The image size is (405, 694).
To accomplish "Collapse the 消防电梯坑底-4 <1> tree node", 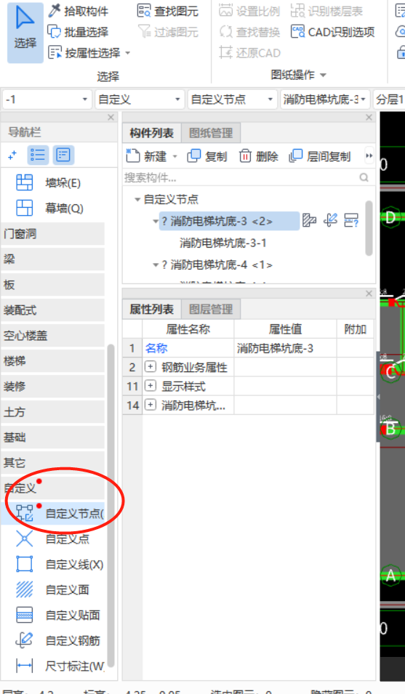I will pos(156,265).
